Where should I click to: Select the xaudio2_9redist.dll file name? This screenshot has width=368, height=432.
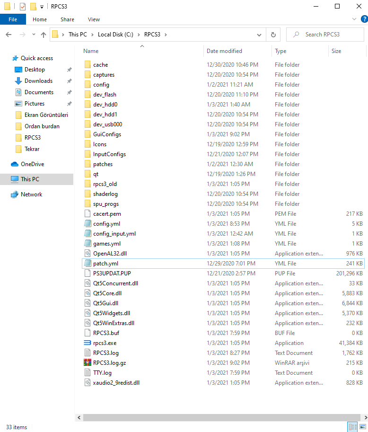click(x=116, y=383)
